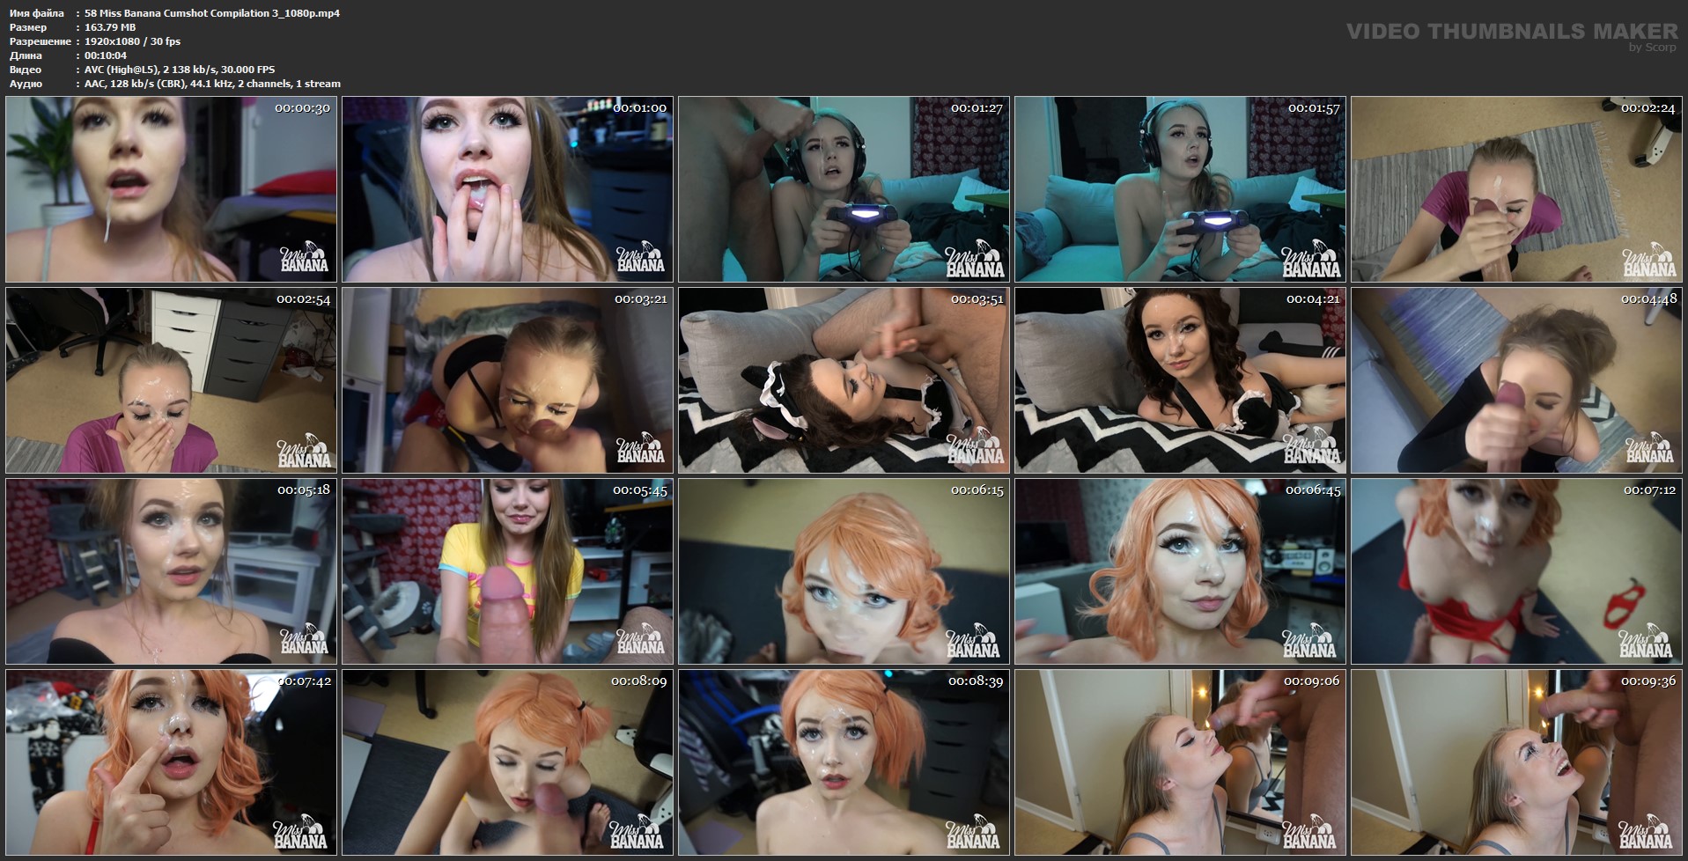
Task: Select the thumbnail at 00:02:54
Action: pos(171,380)
